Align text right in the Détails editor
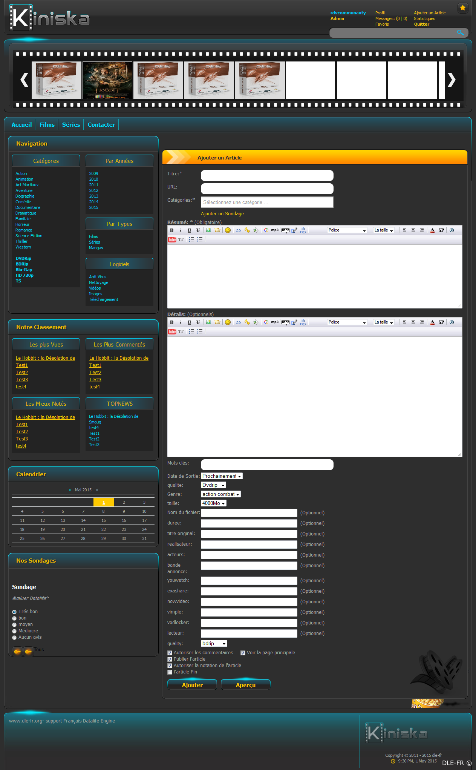 (422, 322)
